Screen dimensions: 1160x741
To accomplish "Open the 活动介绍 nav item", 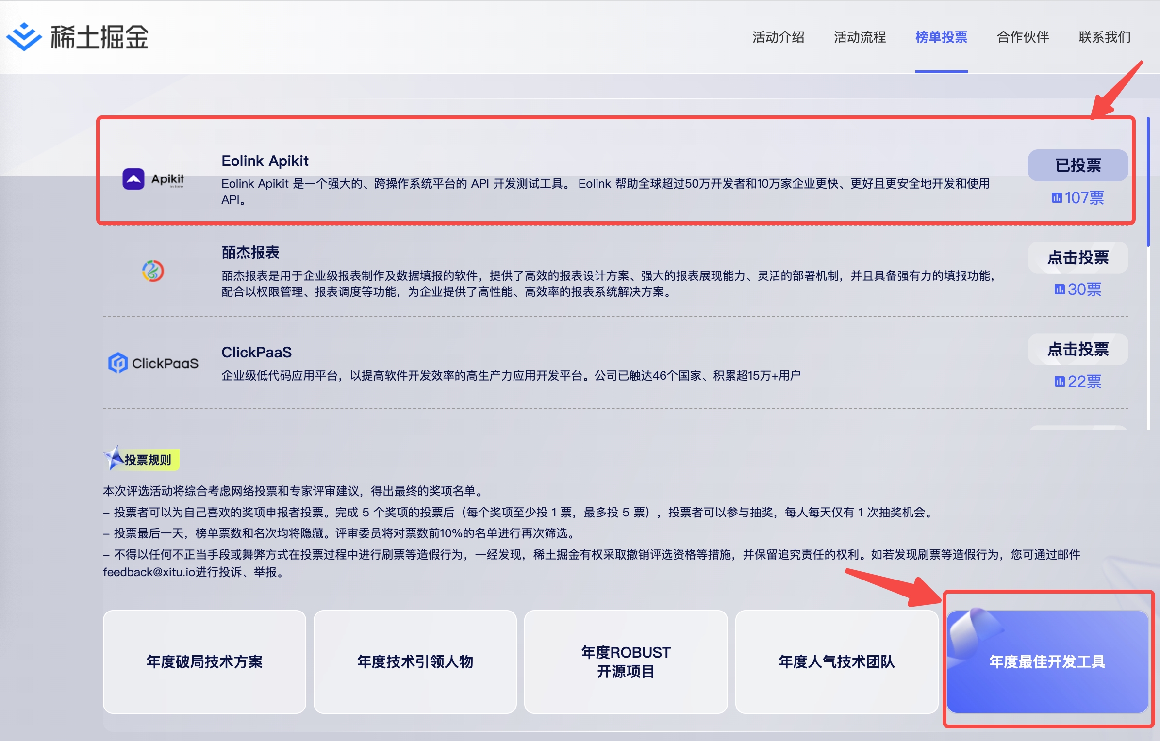I will pos(778,37).
